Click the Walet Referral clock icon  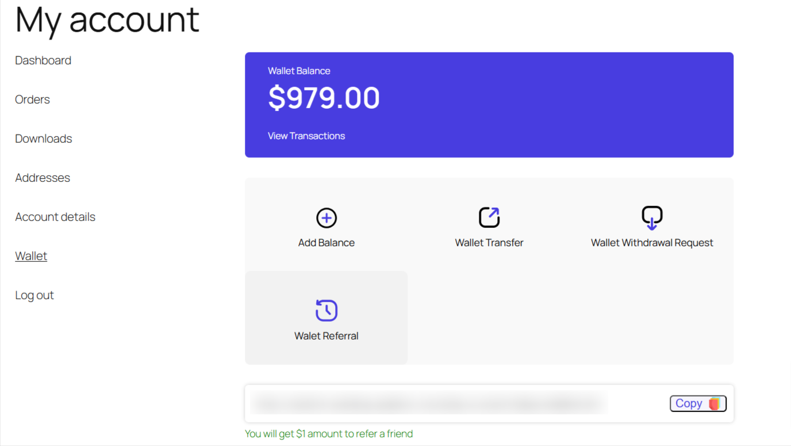click(x=326, y=310)
